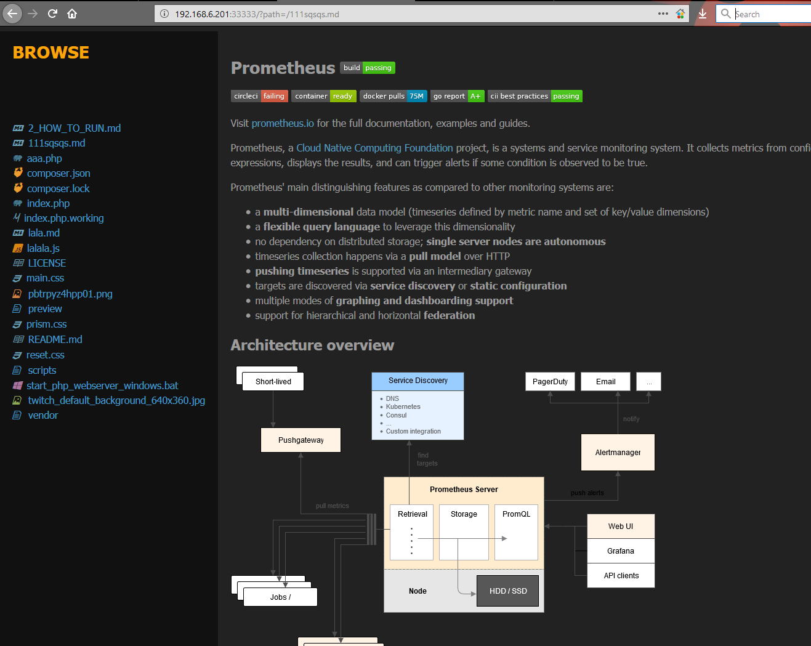
Task: Open reset.css in the file list
Action: [45, 355]
